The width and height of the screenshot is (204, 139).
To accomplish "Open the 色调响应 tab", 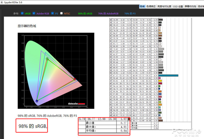I will [151, 6].
